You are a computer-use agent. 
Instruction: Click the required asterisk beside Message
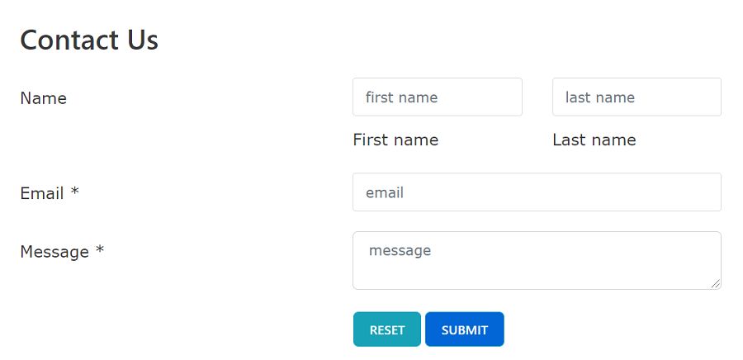tap(99, 251)
